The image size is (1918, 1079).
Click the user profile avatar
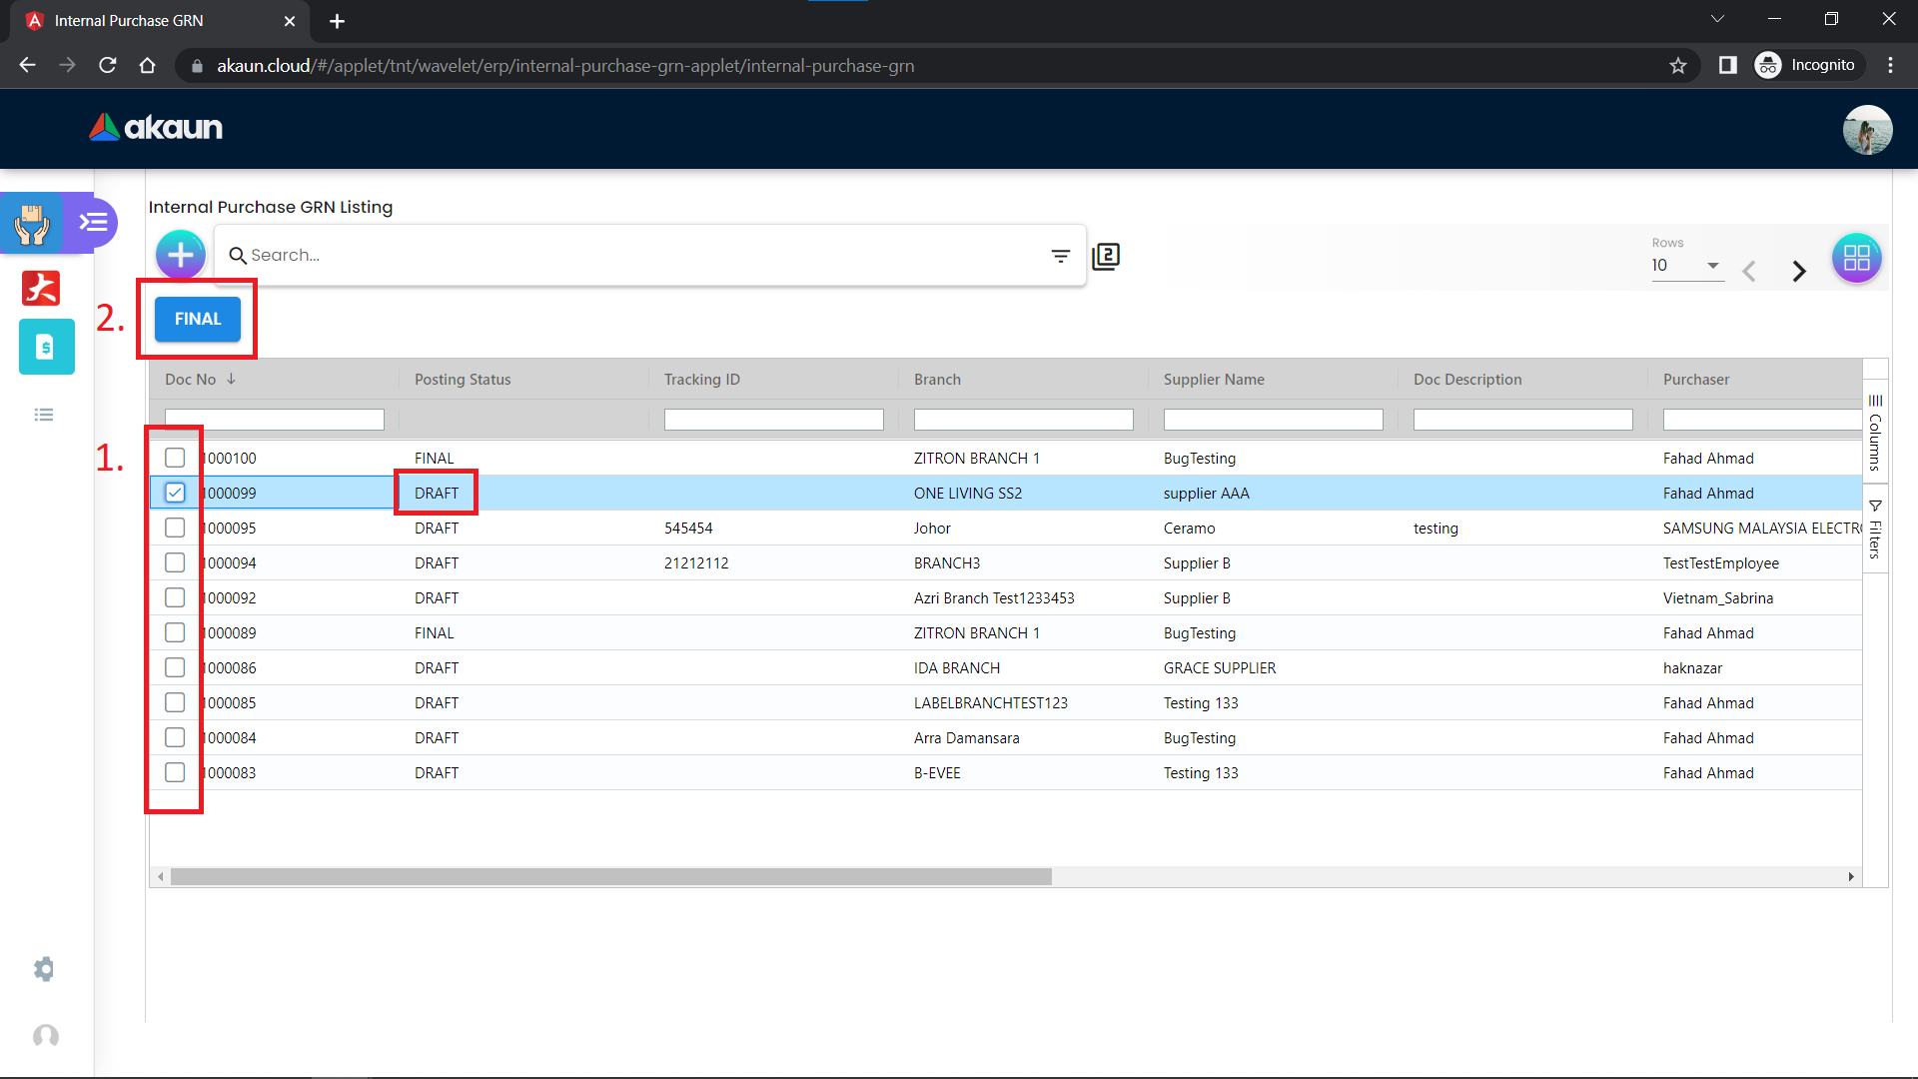[1867, 130]
